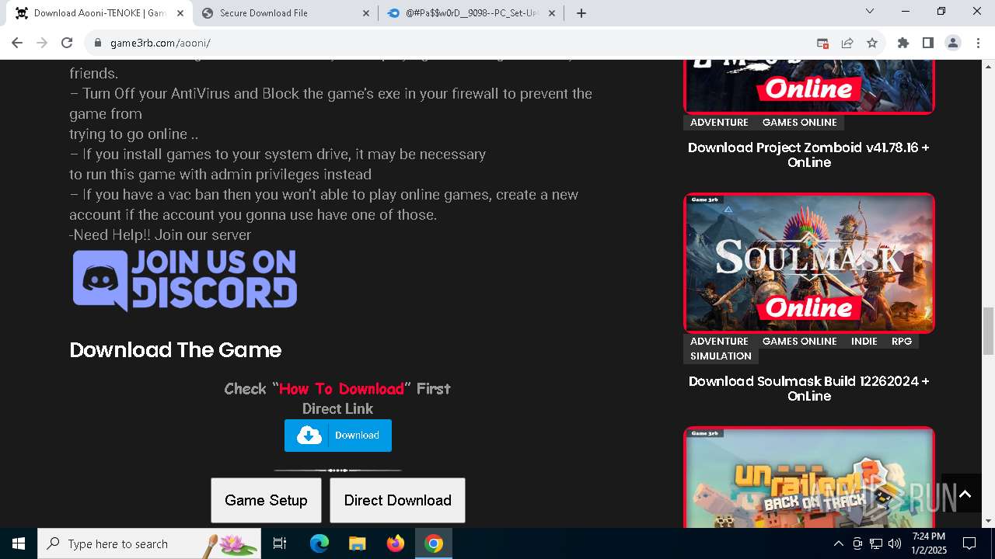Open File Explorer from taskbar
The height and width of the screenshot is (559, 995).
pyautogui.click(x=358, y=543)
